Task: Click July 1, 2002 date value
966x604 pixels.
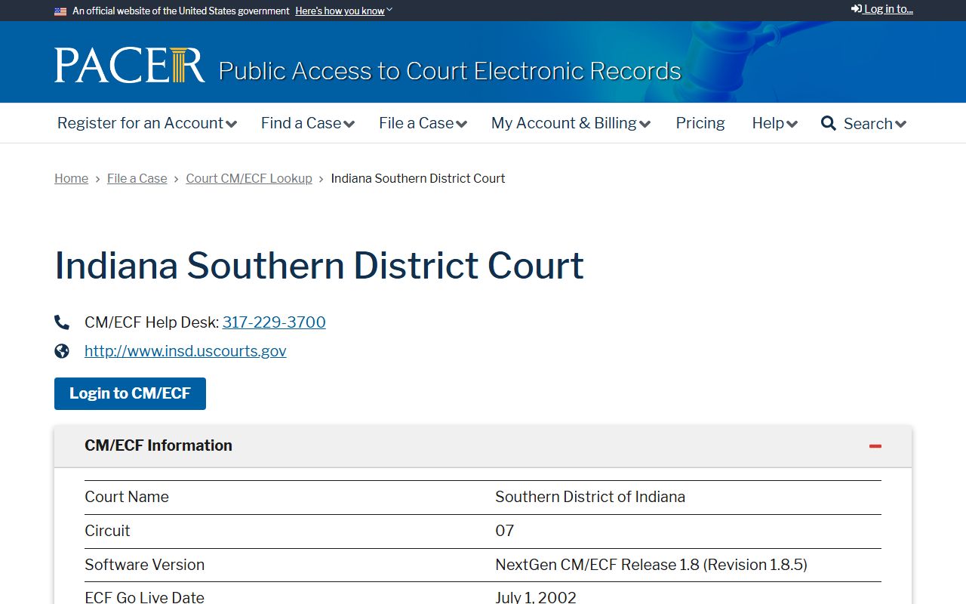Action: [536, 597]
